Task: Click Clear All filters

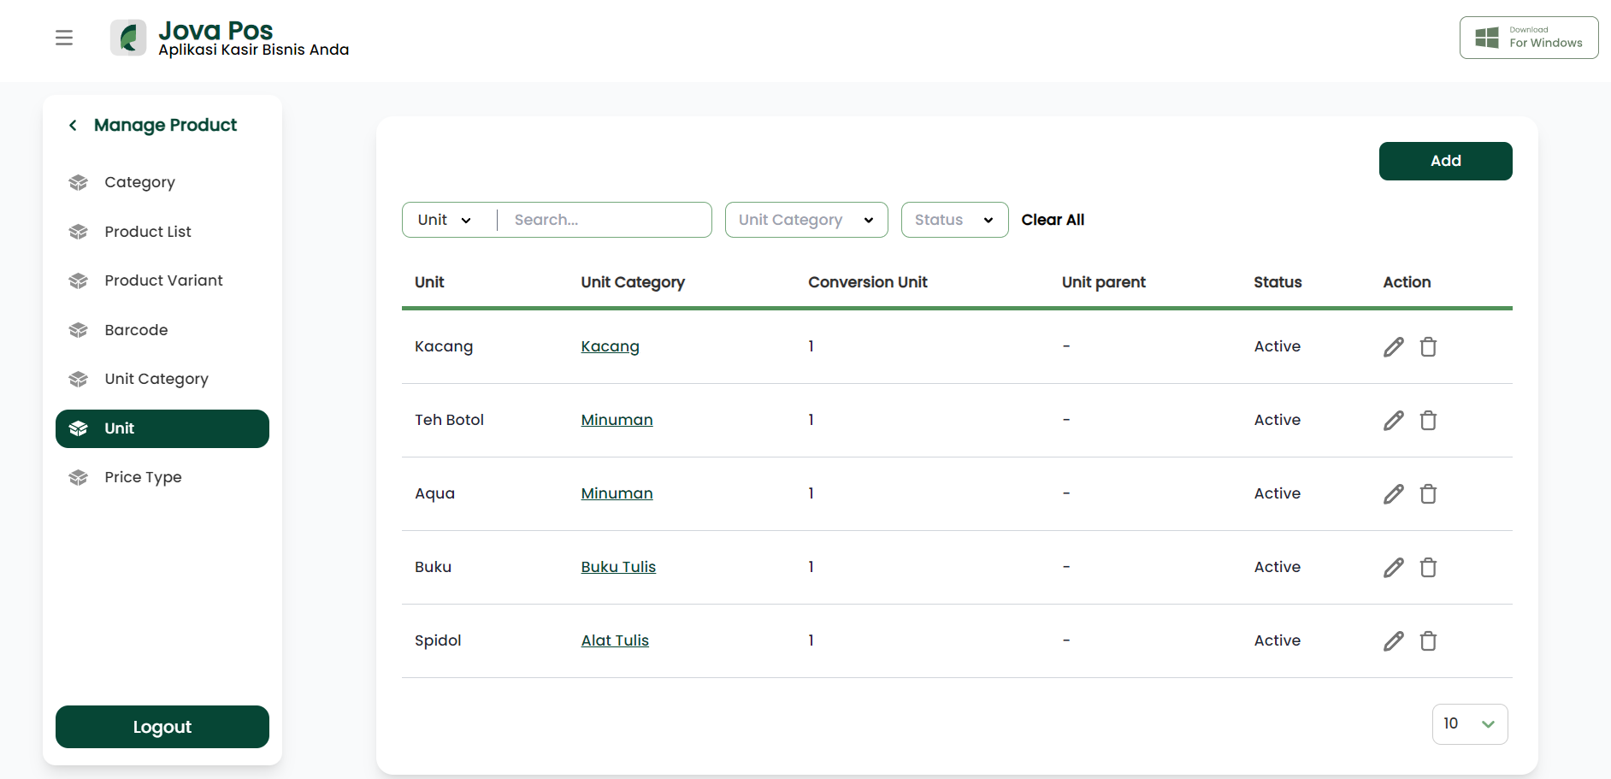Action: click(1053, 220)
